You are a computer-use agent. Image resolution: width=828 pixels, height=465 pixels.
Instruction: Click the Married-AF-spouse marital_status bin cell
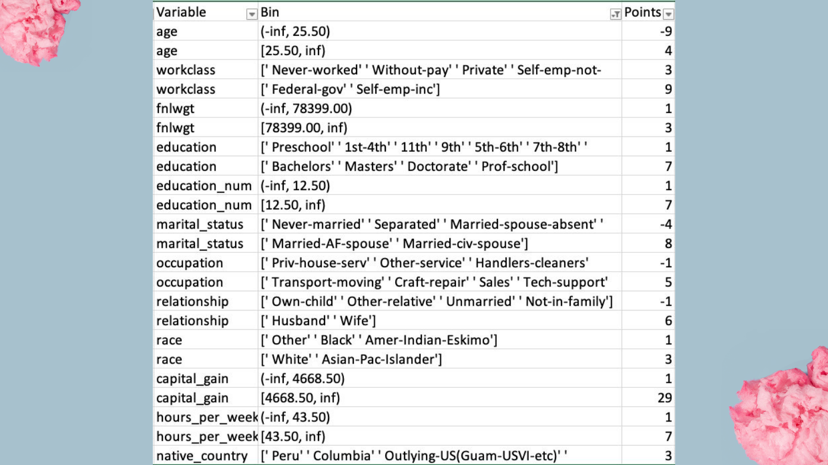click(x=394, y=244)
